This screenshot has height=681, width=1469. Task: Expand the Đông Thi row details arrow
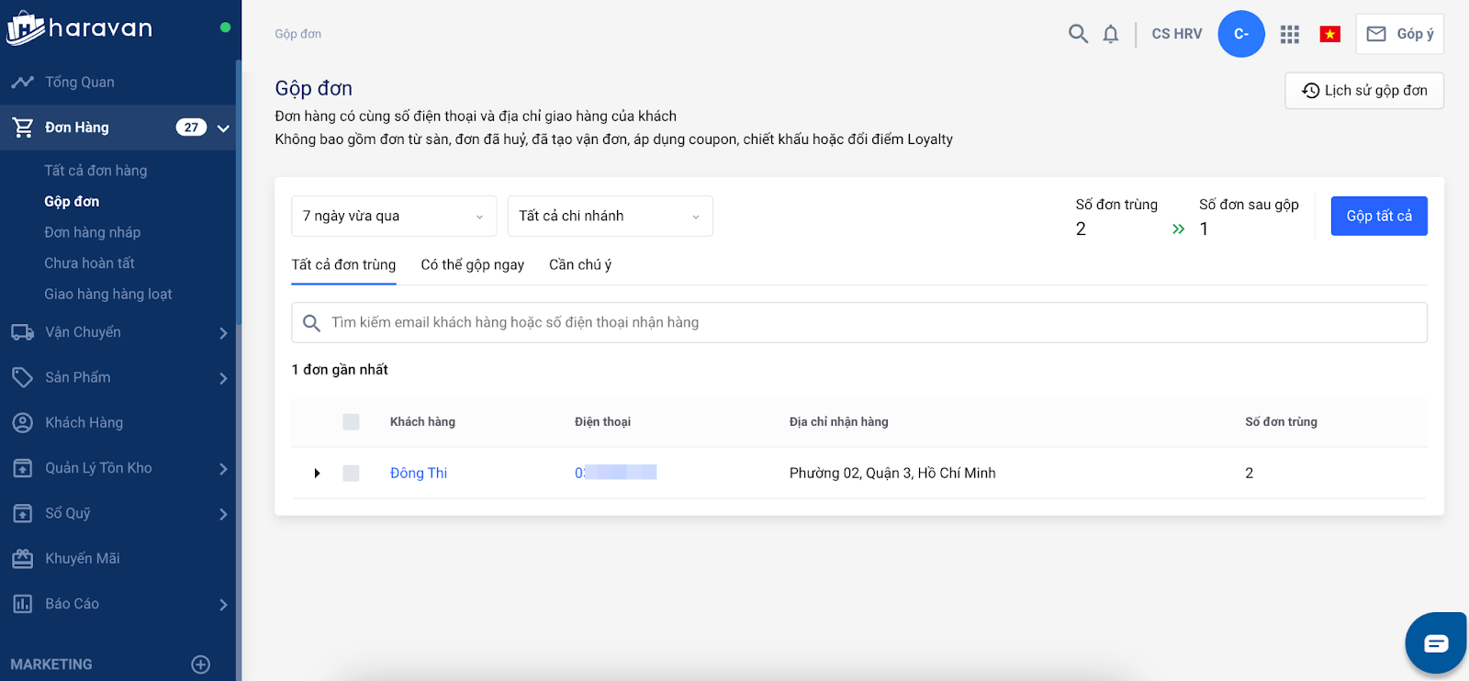(317, 474)
